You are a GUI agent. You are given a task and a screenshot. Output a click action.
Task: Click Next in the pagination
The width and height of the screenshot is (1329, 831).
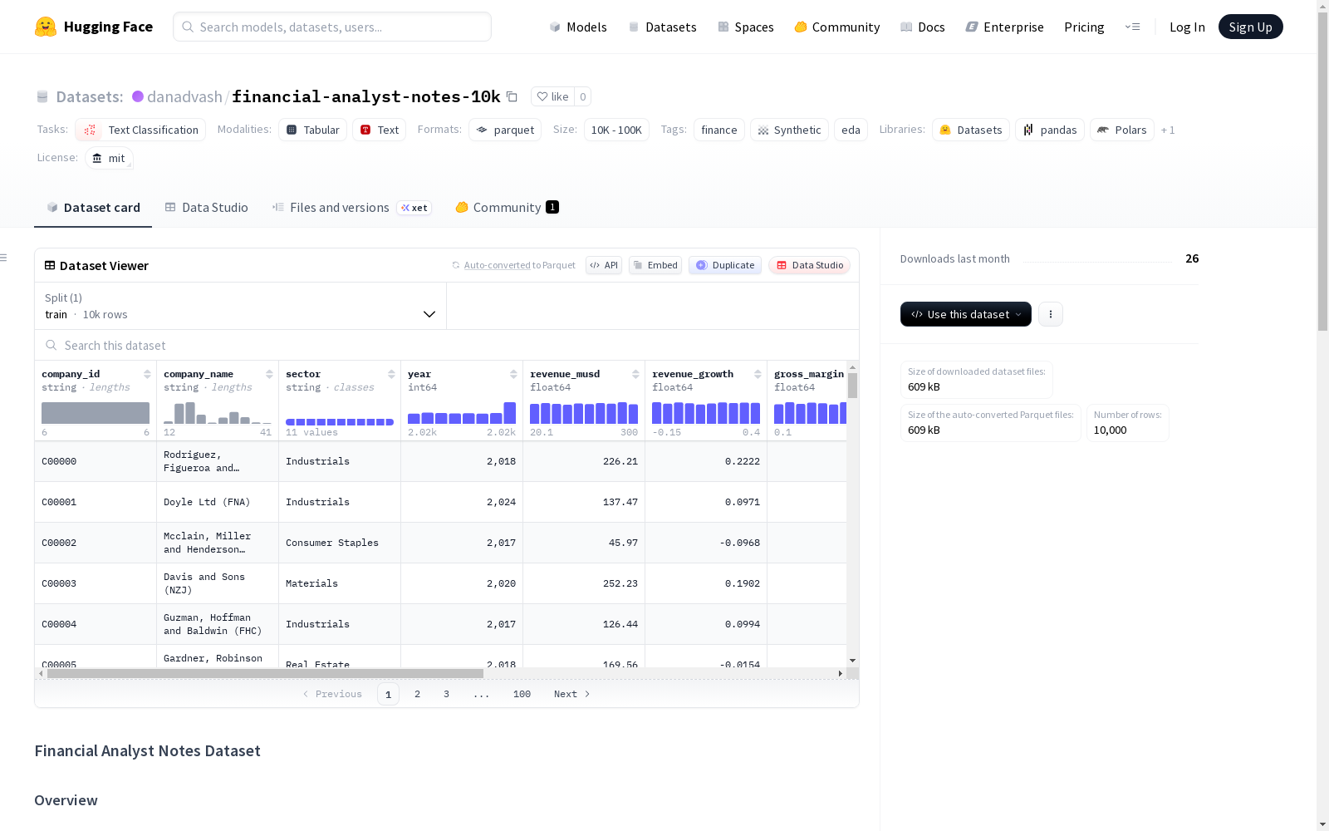pyautogui.click(x=572, y=694)
